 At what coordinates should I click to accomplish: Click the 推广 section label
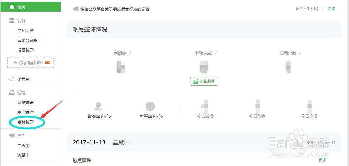pyautogui.click(x=21, y=136)
